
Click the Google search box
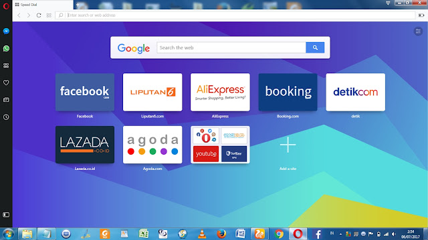[231, 47]
